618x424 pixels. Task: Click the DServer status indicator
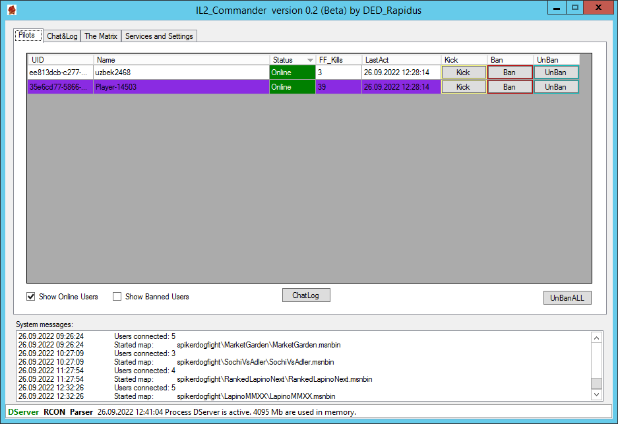pyautogui.click(x=23, y=412)
